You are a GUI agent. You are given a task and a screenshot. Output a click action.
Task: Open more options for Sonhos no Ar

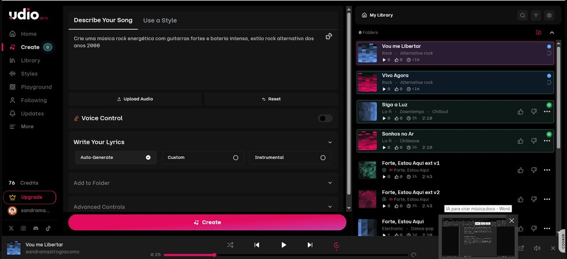tap(547, 141)
